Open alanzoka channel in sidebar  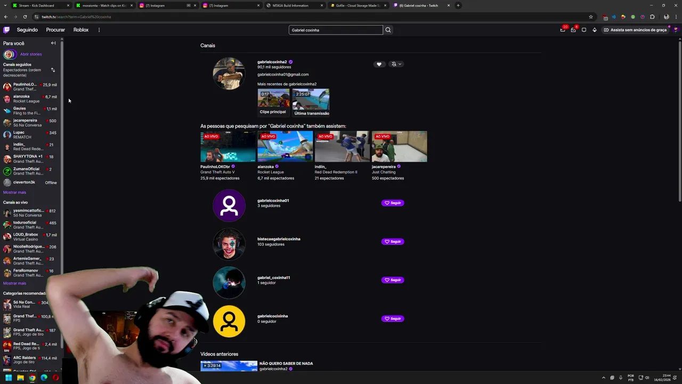(31, 99)
